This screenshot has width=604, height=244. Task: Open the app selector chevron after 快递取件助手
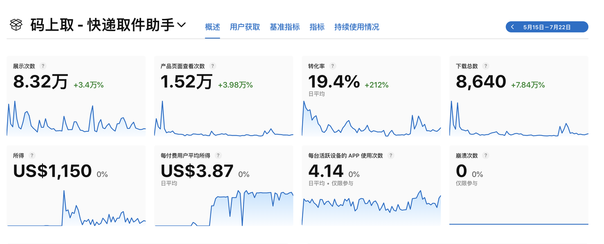(182, 25)
